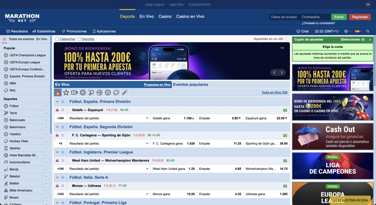Open statistics for Getafe — Espanyol match
The image size is (376, 205).
(57, 110)
